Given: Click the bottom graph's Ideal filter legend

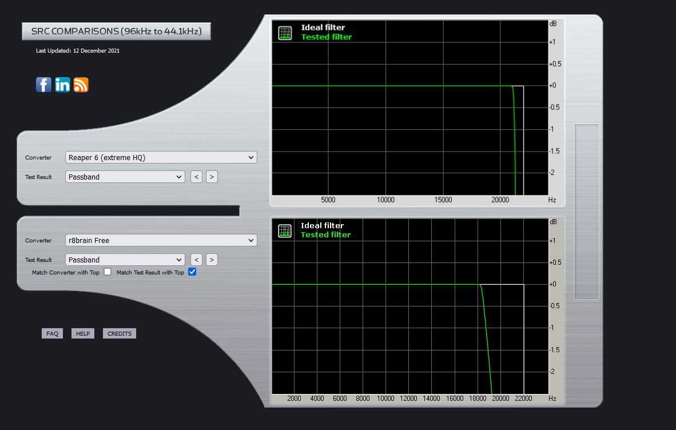Looking at the screenshot, I should point(322,225).
